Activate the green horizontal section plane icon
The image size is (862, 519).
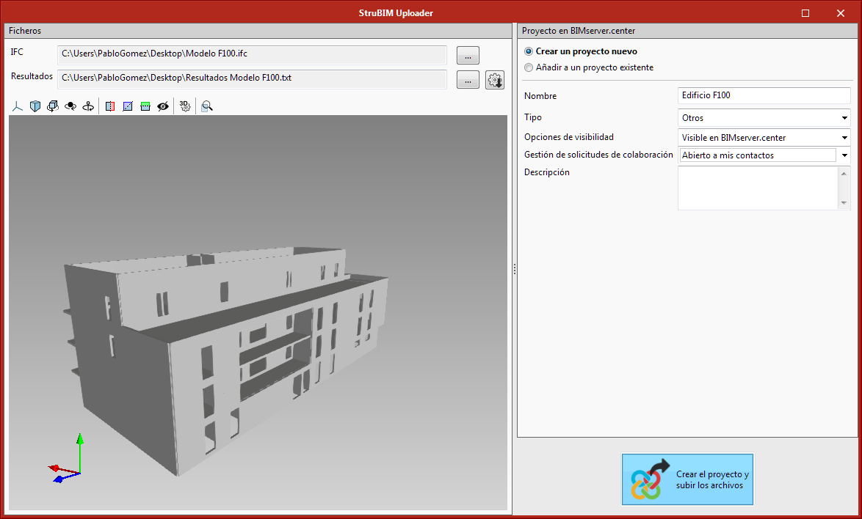click(145, 106)
